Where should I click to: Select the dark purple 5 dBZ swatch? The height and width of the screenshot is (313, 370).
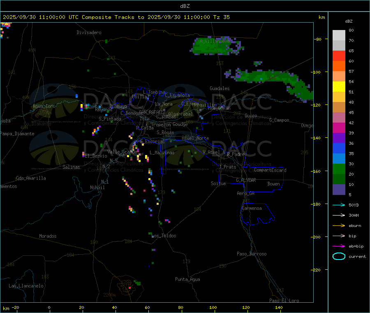click(x=339, y=190)
